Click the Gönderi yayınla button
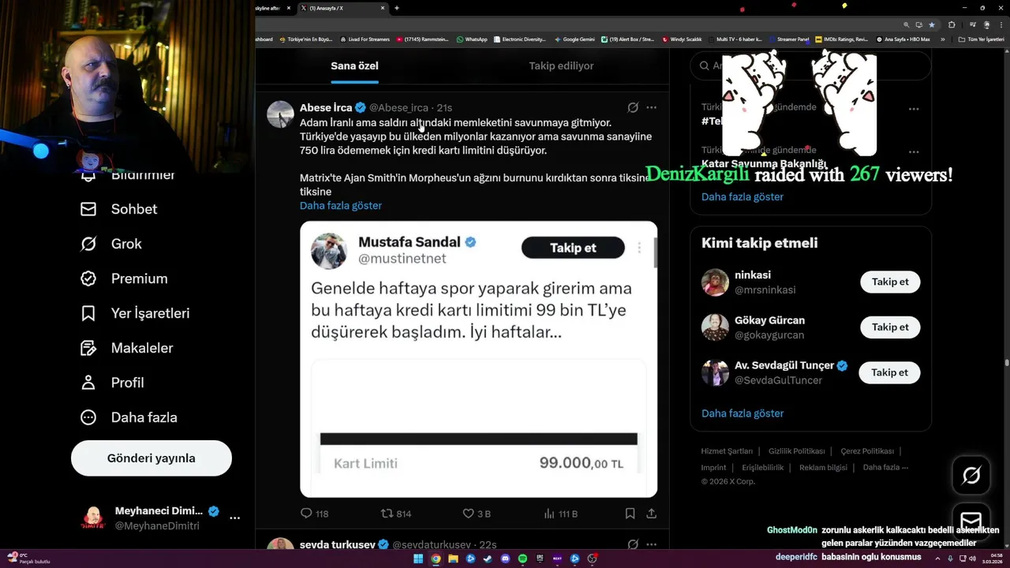The height and width of the screenshot is (568, 1010). click(x=151, y=458)
